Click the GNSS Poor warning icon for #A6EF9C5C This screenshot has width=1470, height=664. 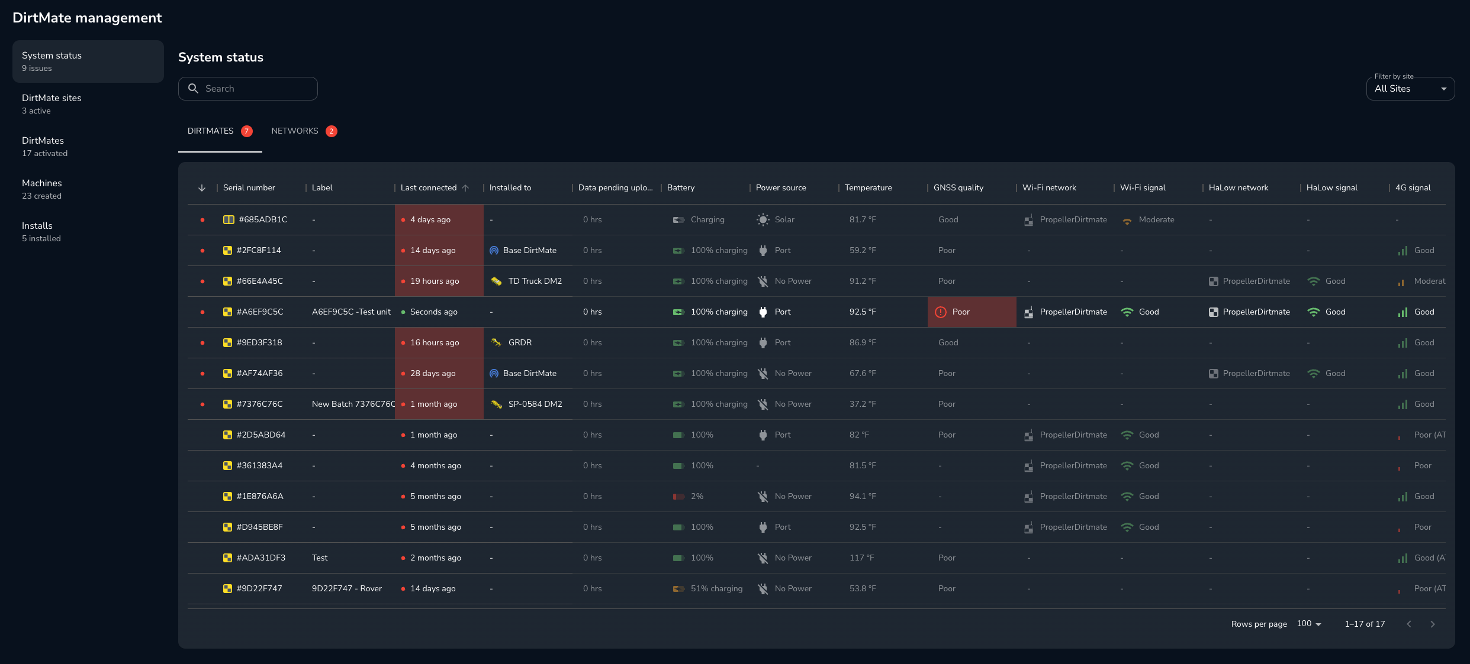click(941, 312)
